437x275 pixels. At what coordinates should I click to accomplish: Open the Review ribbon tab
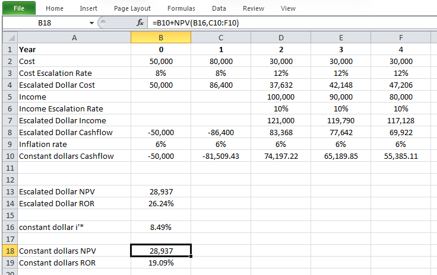click(x=254, y=8)
